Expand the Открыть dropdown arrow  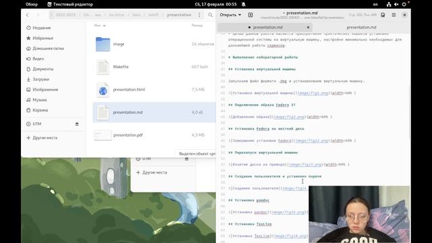click(x=240, y=15)
